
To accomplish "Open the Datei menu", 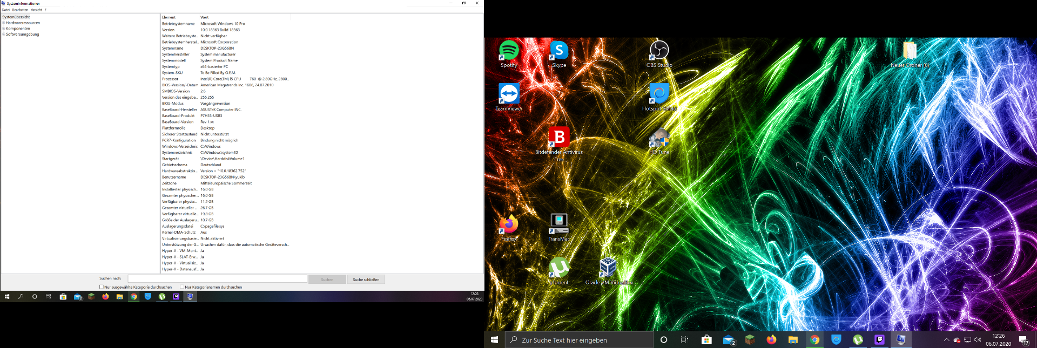I will tap(6, 10).
